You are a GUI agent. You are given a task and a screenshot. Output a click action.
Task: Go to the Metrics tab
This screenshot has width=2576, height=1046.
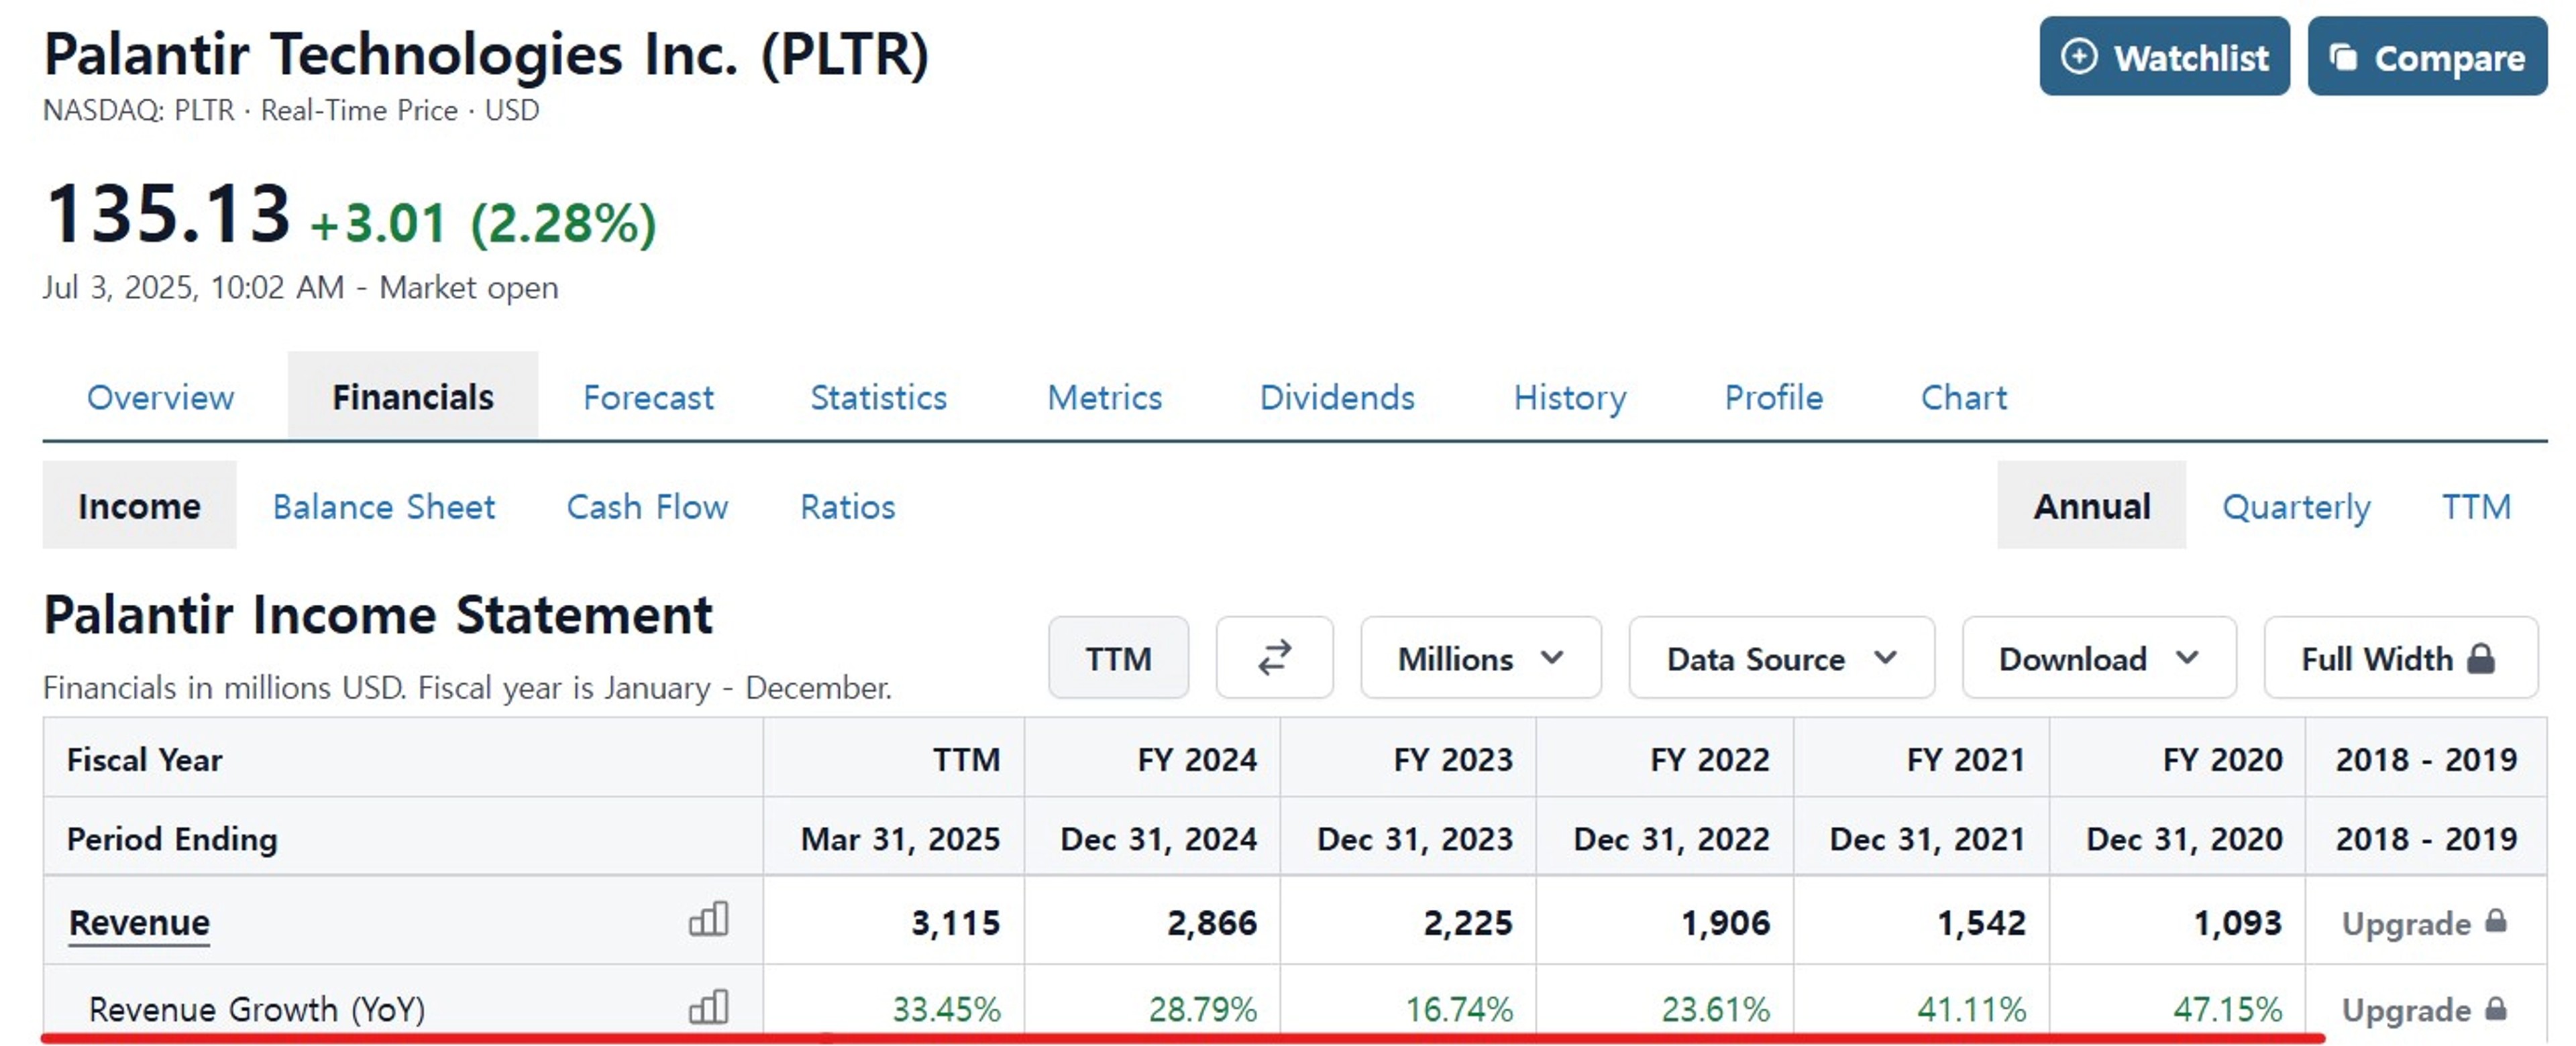click(1104, 397)
